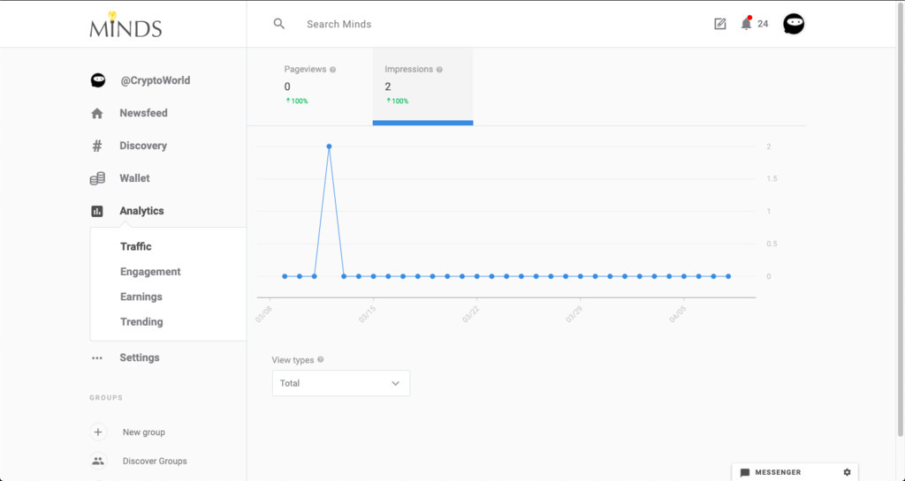The width and height of the screenshot is (905, 481).
Task: Click the Minds logo
Action: 125,25
